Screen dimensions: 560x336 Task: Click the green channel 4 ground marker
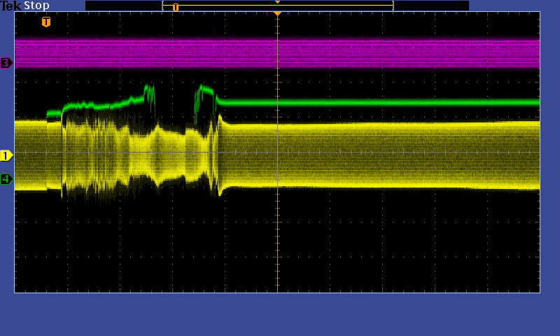pos(6,179)
